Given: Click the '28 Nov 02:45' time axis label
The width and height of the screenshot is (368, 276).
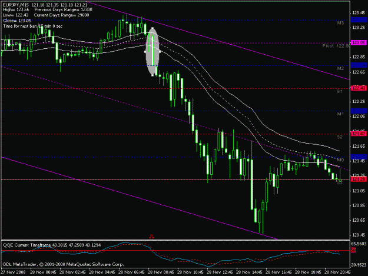Looking at the screenshot, I should pos(72,272).
